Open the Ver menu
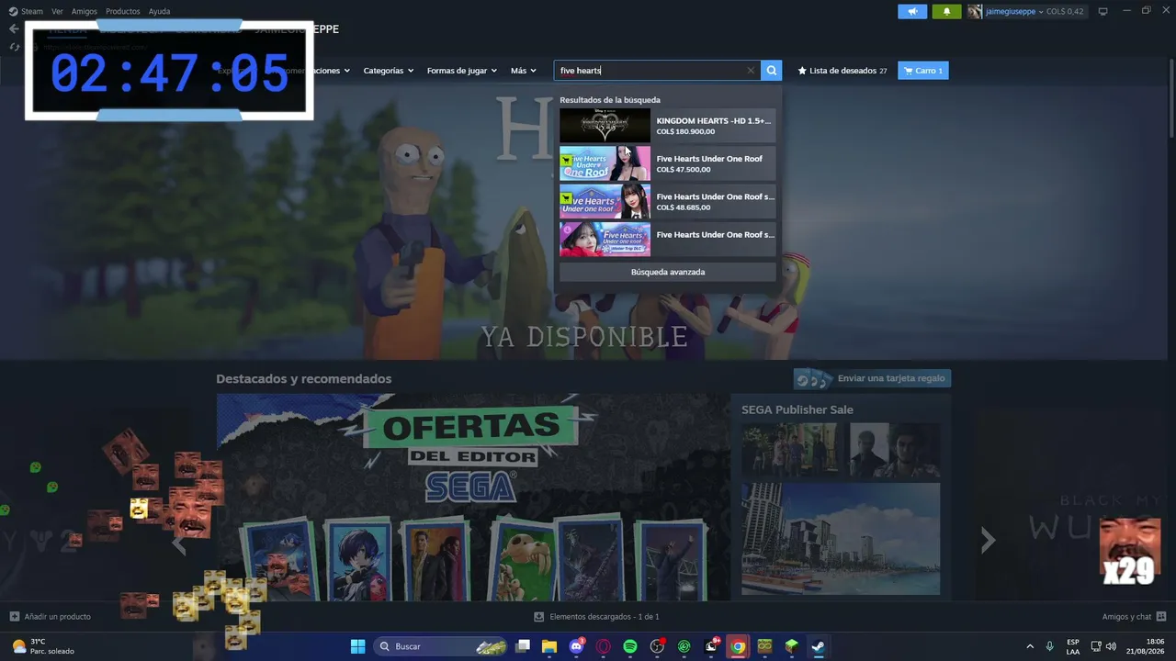 [x=57, y=11]
